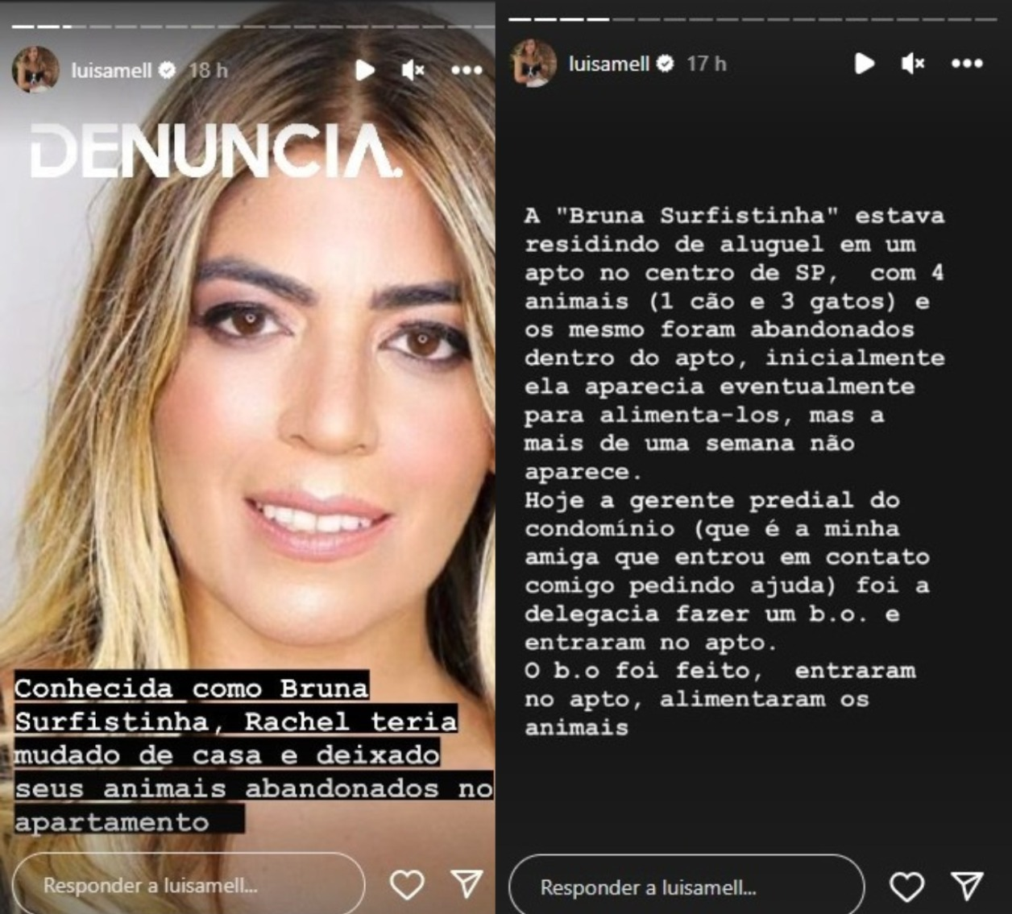Screen dimensions: 1012x914
Task: Open luisamell profile picture on left story
Action: click(35, 70)
